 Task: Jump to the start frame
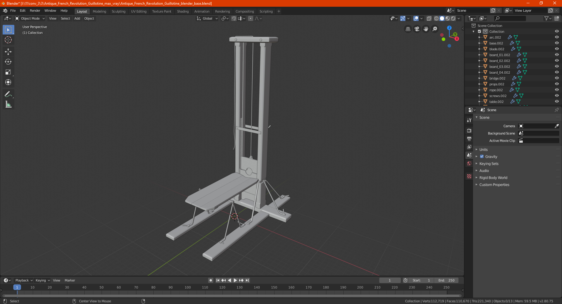pyautogui.click(x=218, y=280)
